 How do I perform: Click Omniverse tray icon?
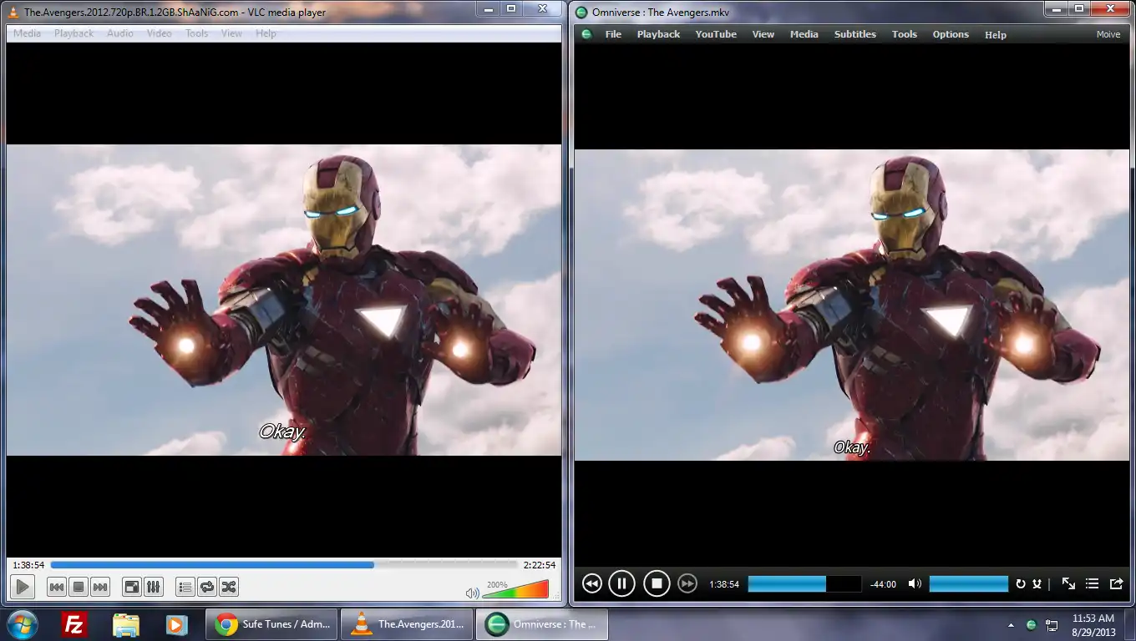point(1031,624)
